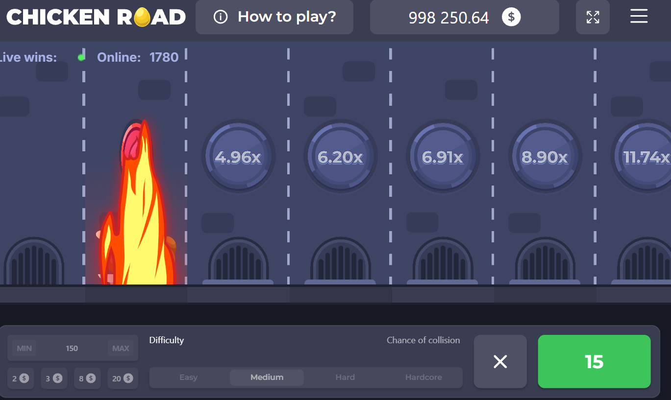The width and height of the screenshot is (671, 400).
Task: Select the 4.96x multiplier manhole
Action: coord(238,157)
